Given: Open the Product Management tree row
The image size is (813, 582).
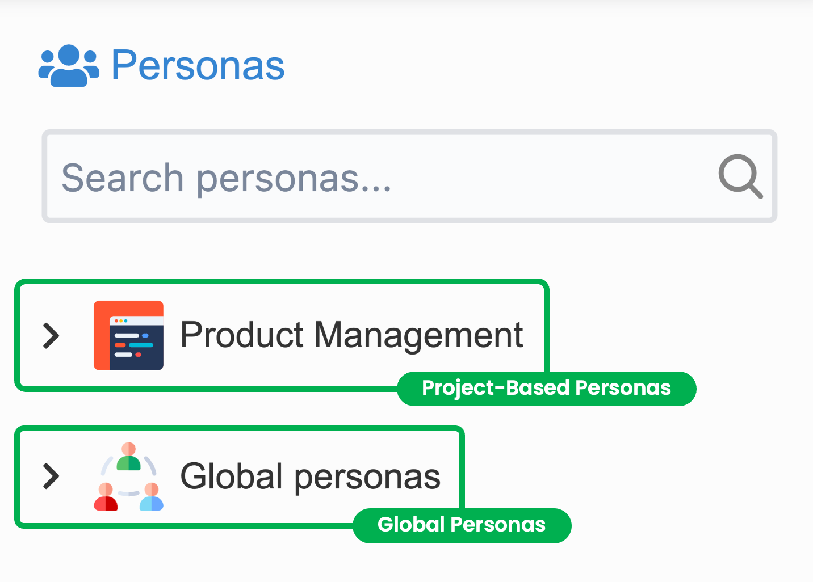Looking at the screenshot, I should [x=282, y=335].
